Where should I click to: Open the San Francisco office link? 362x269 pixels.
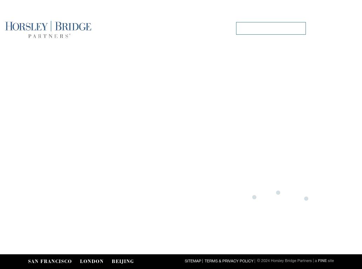50,262
